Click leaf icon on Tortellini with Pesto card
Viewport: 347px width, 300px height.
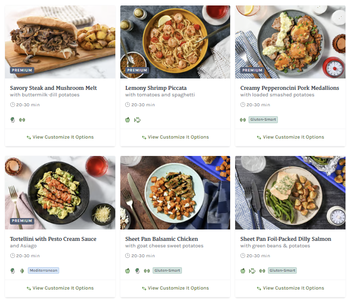(x=22, y=271)
